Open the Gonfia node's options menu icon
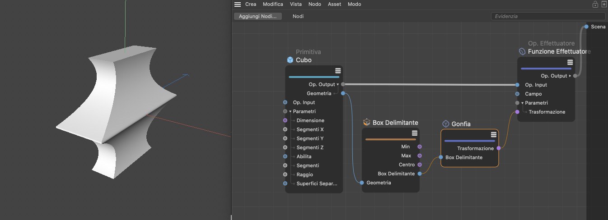The height and width of the screenshot is (220, 608). coord(494,135)
